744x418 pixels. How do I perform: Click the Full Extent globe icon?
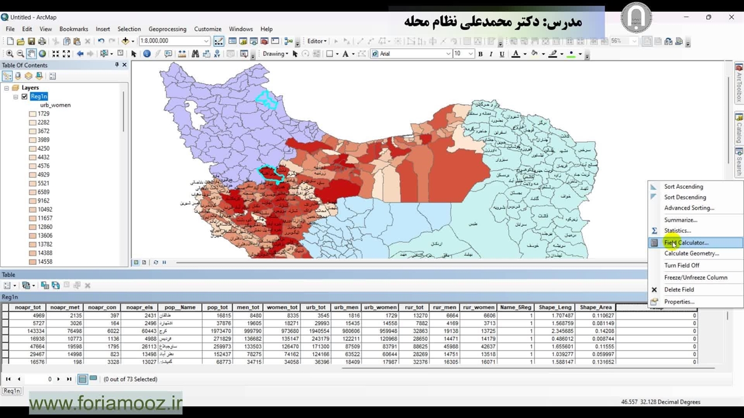(42, 53)
